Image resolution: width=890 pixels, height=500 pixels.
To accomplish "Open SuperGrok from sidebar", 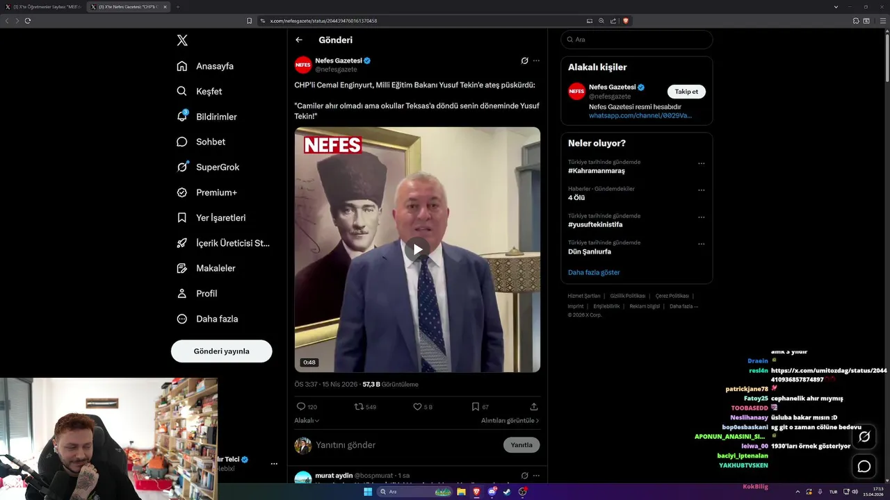I will click(x=208, y=167).
